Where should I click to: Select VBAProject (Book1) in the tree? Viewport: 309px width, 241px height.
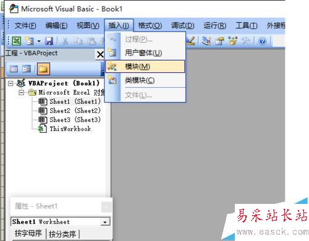(64, 83)
